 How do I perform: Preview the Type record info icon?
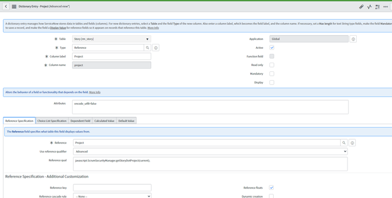156,48
